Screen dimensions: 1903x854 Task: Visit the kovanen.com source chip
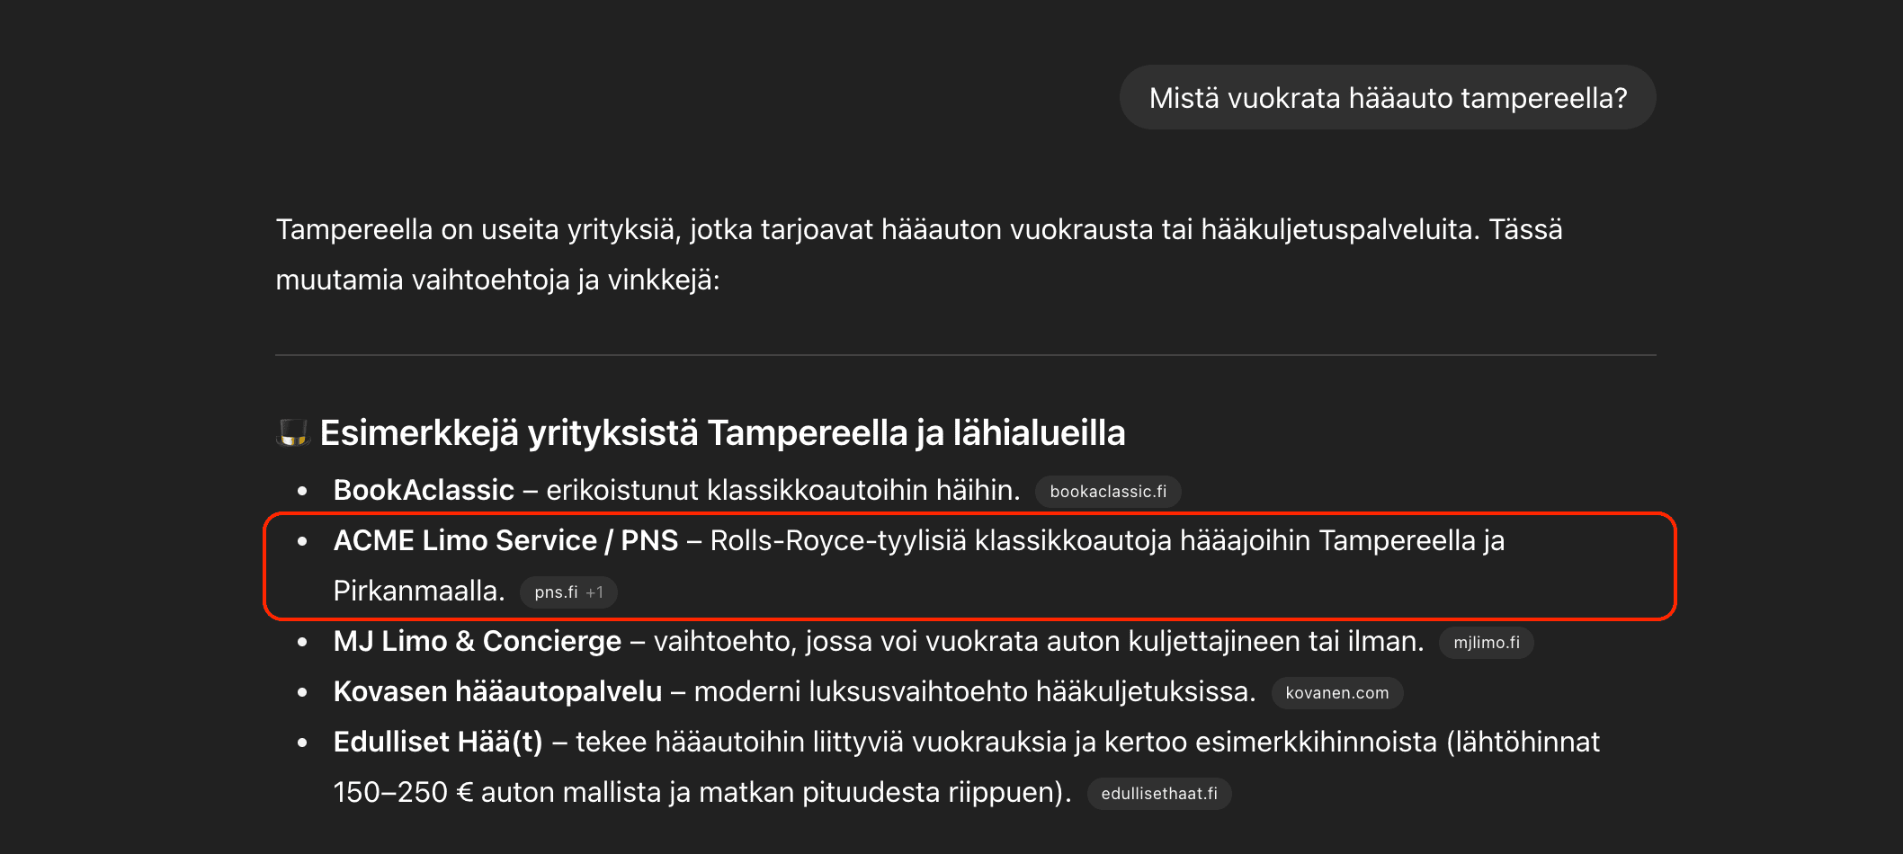[x=1336, y=693]
